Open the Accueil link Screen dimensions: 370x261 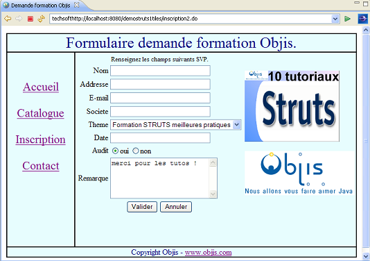pyautogui.click(x=41, y=87)
